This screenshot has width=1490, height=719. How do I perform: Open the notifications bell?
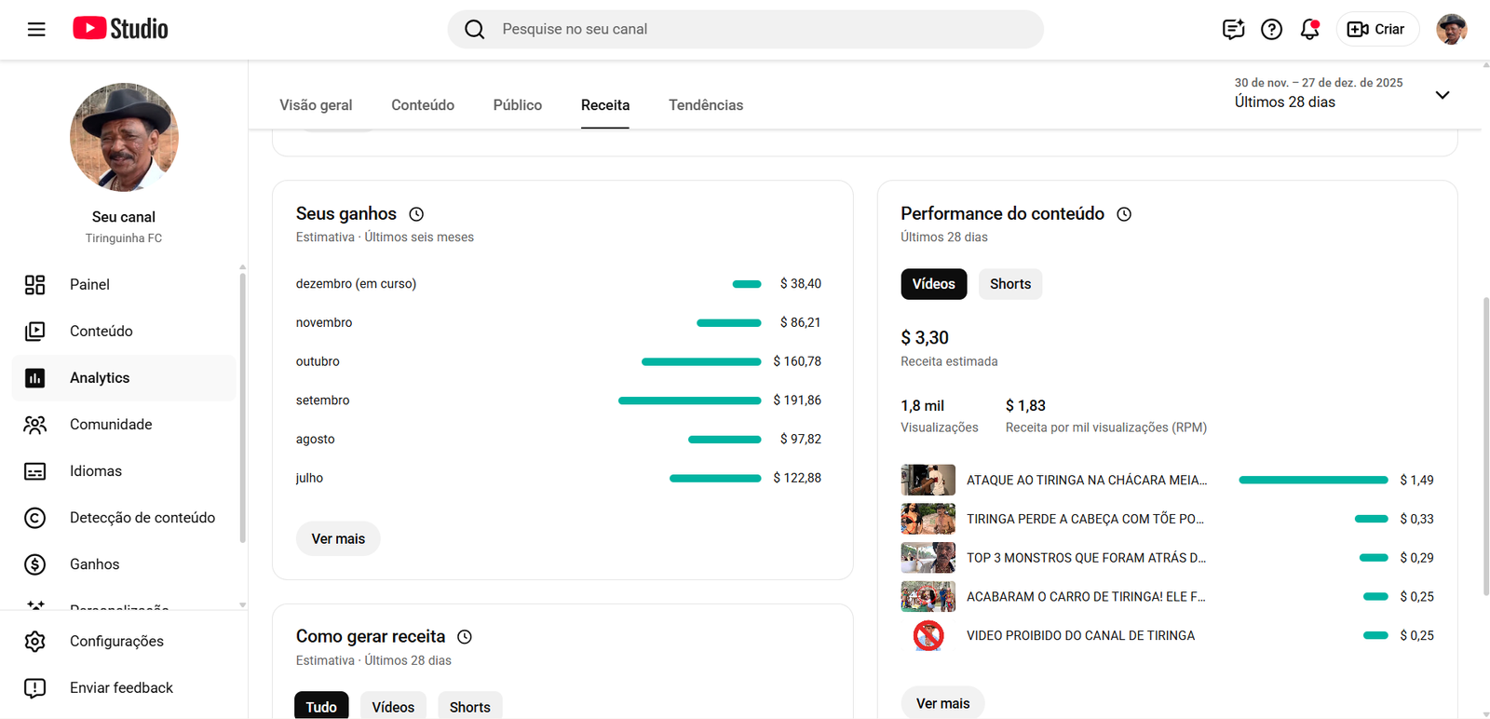pyautogui.click(x=1309, y=29)
